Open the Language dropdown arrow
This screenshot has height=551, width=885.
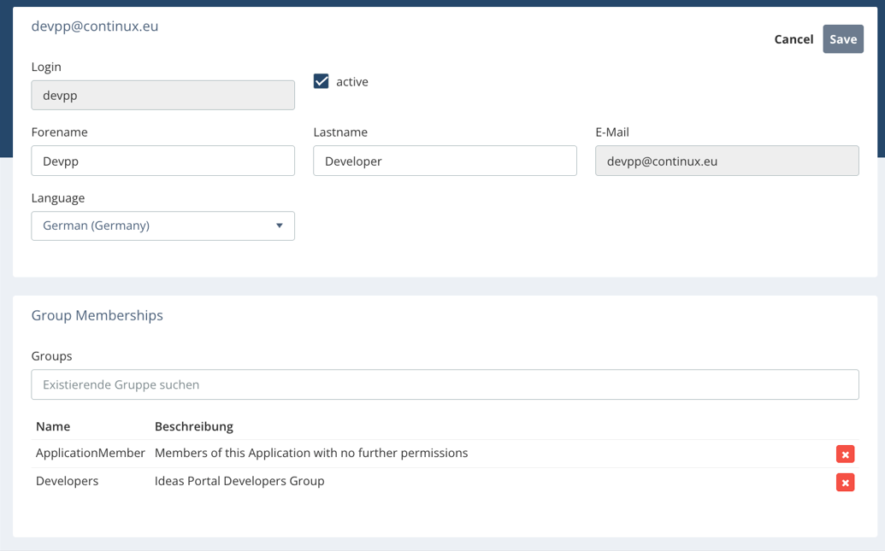click(x=279, y=226)
